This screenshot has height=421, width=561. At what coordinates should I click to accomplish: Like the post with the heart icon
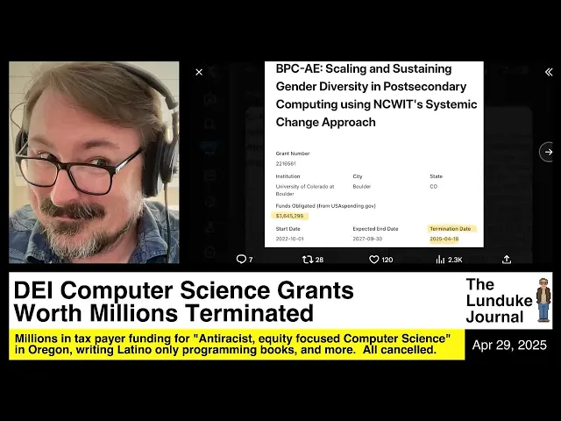[374, 260]
